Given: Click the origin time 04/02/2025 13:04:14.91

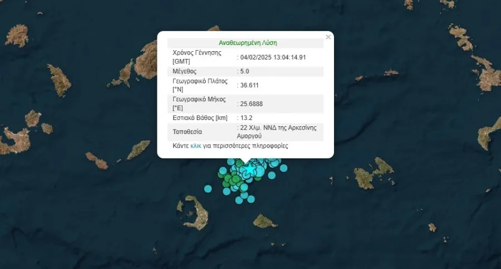Looking at the screenshot, I should click(273, 57).
